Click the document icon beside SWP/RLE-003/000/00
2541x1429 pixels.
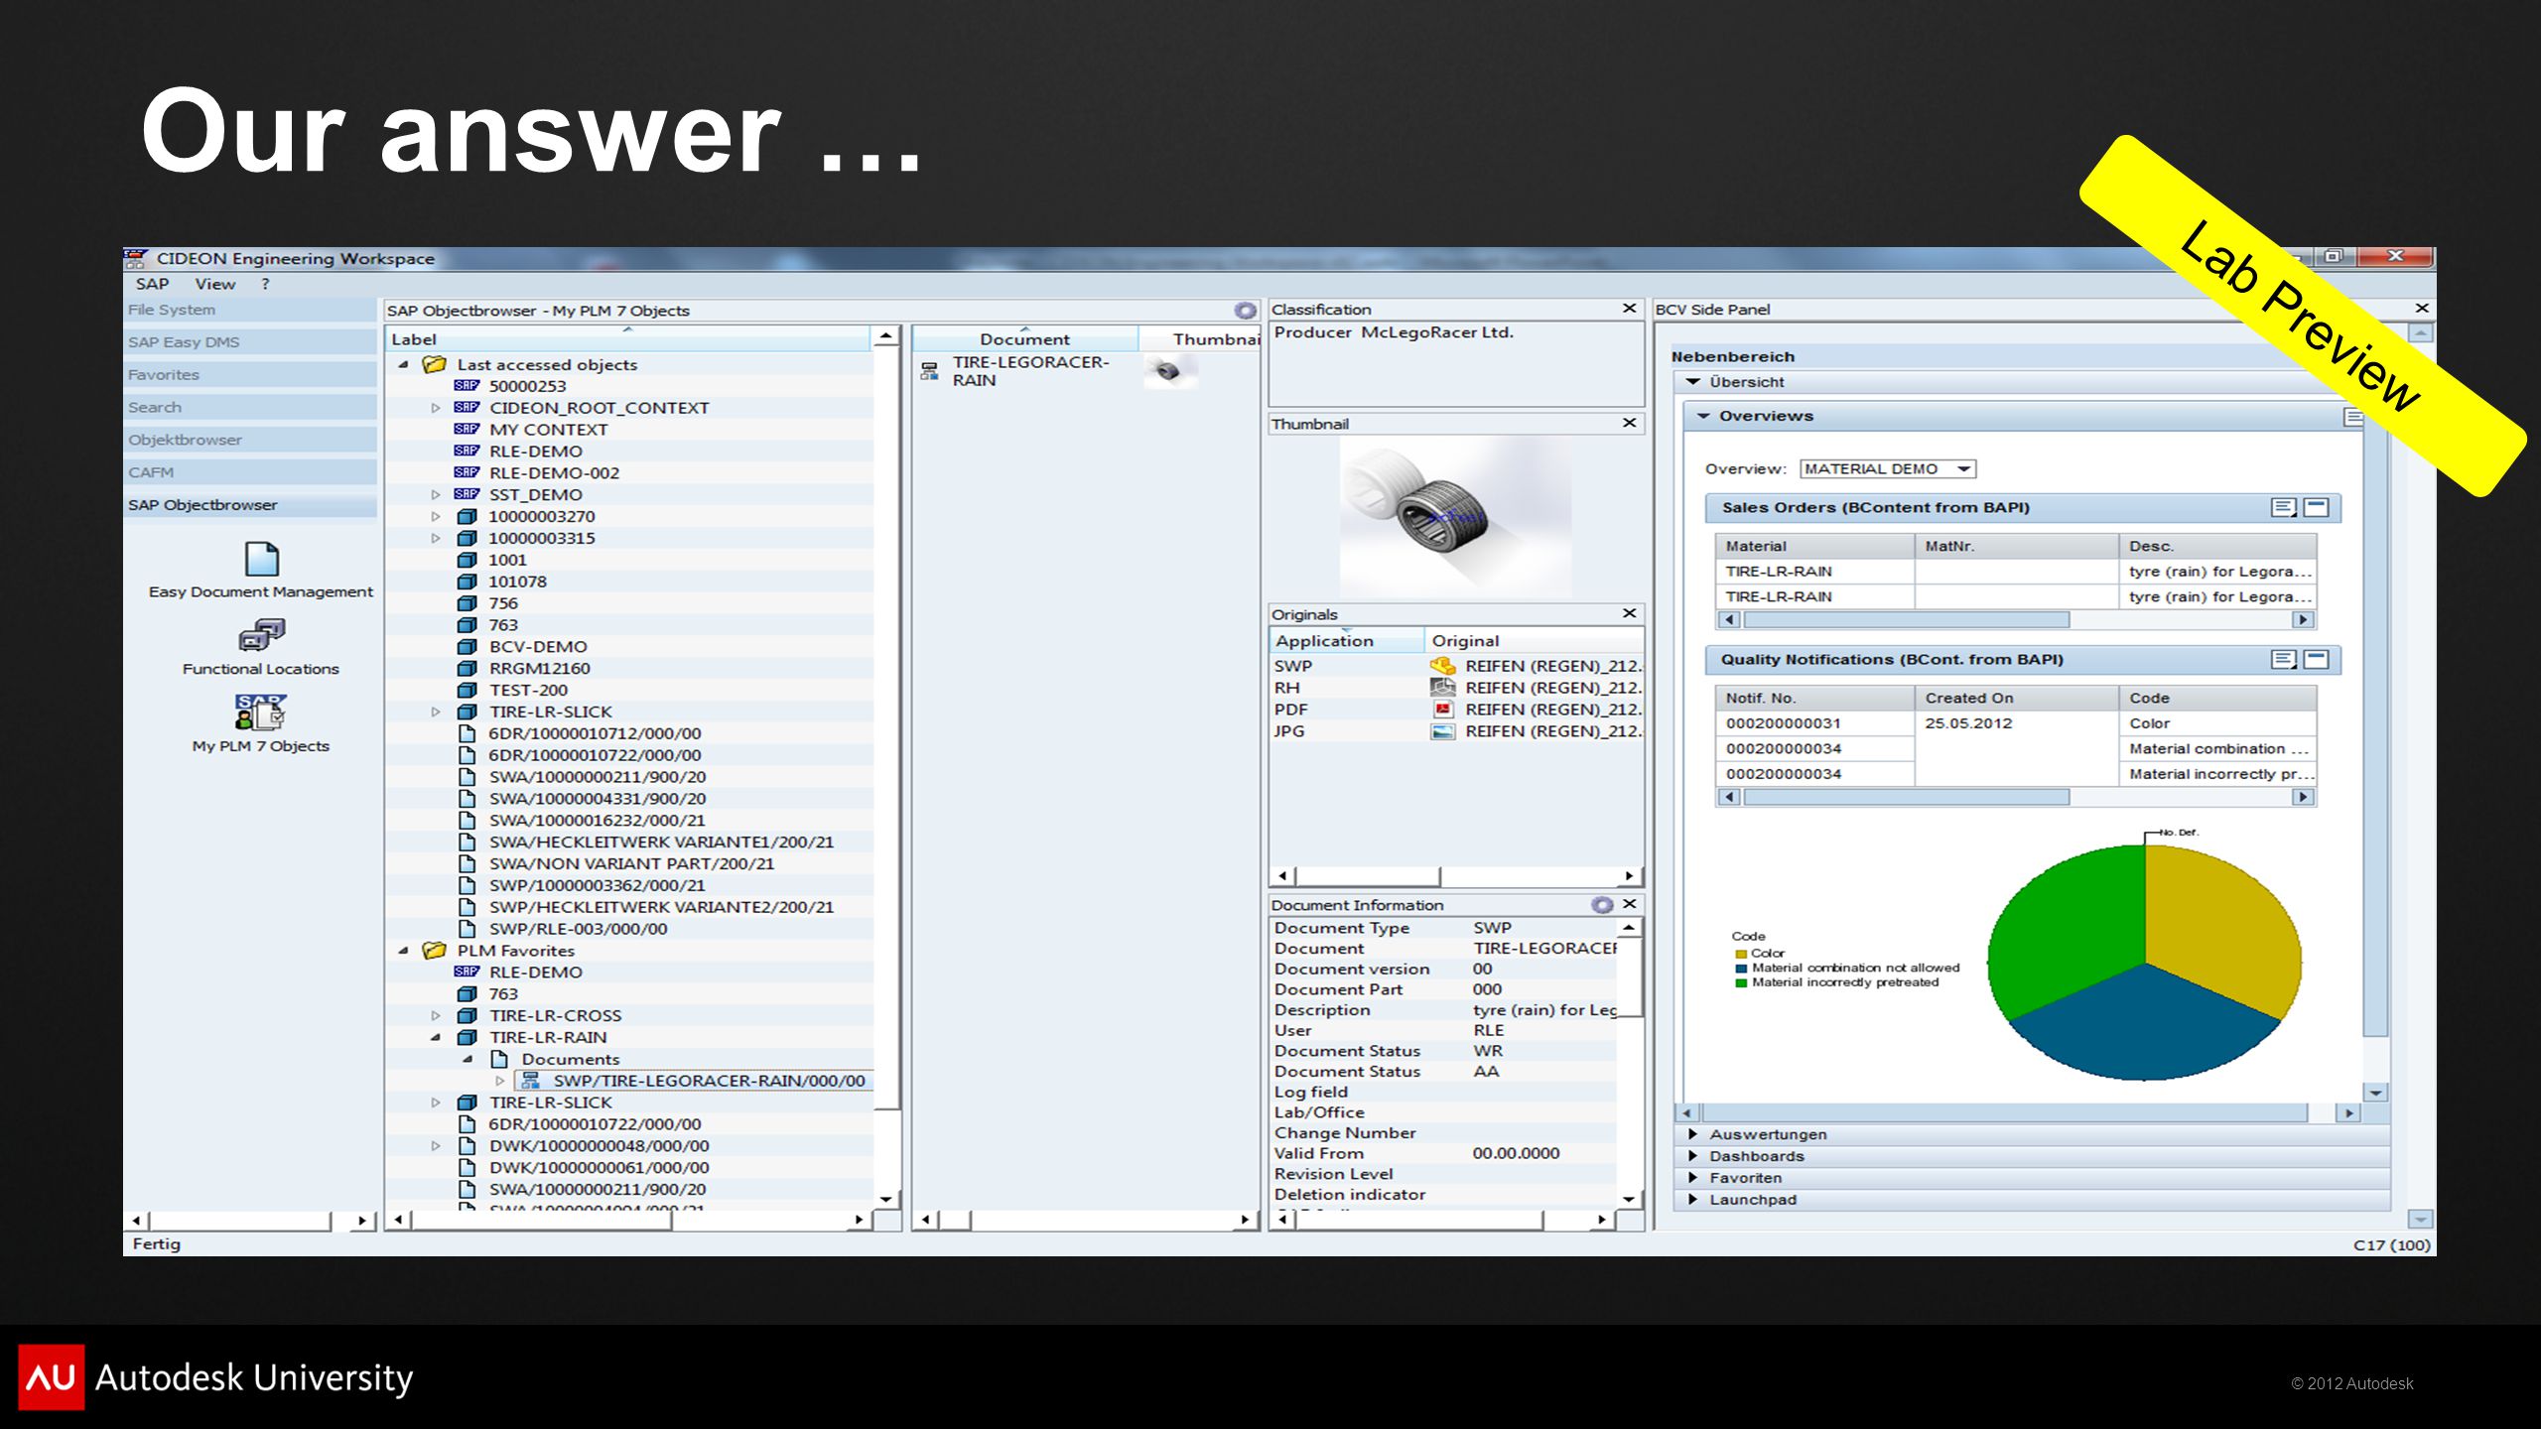coord(467,929)
